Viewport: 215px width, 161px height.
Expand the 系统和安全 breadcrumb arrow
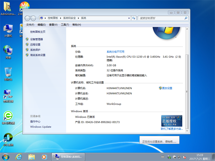(78, 18)
